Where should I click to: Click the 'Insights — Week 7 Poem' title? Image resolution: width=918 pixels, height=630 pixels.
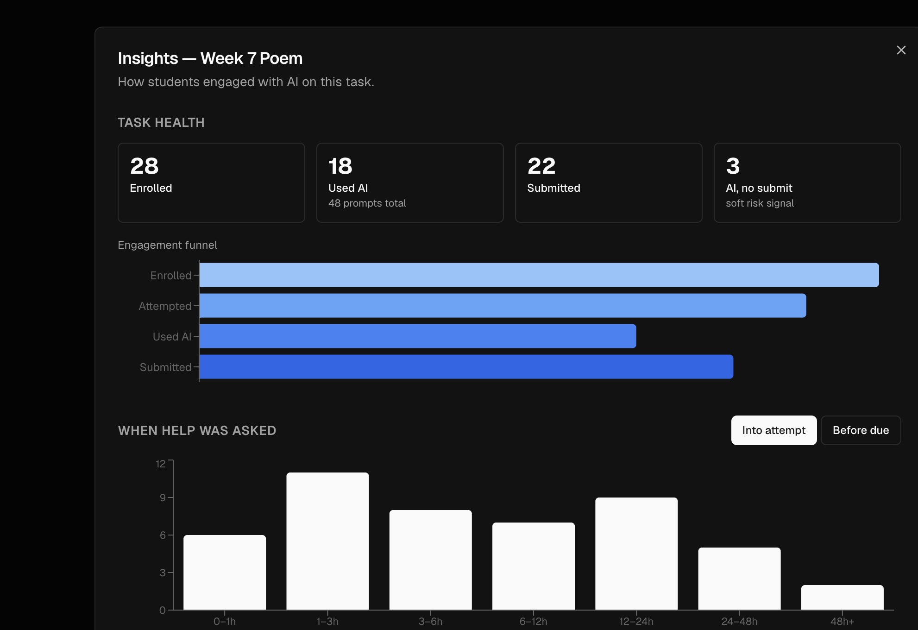(210, 58)
